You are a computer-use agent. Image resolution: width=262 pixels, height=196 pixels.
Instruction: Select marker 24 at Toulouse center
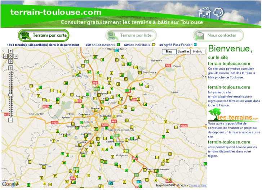(105, 118)
